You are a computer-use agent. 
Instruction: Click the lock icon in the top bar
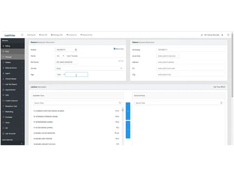coord(222,35)
